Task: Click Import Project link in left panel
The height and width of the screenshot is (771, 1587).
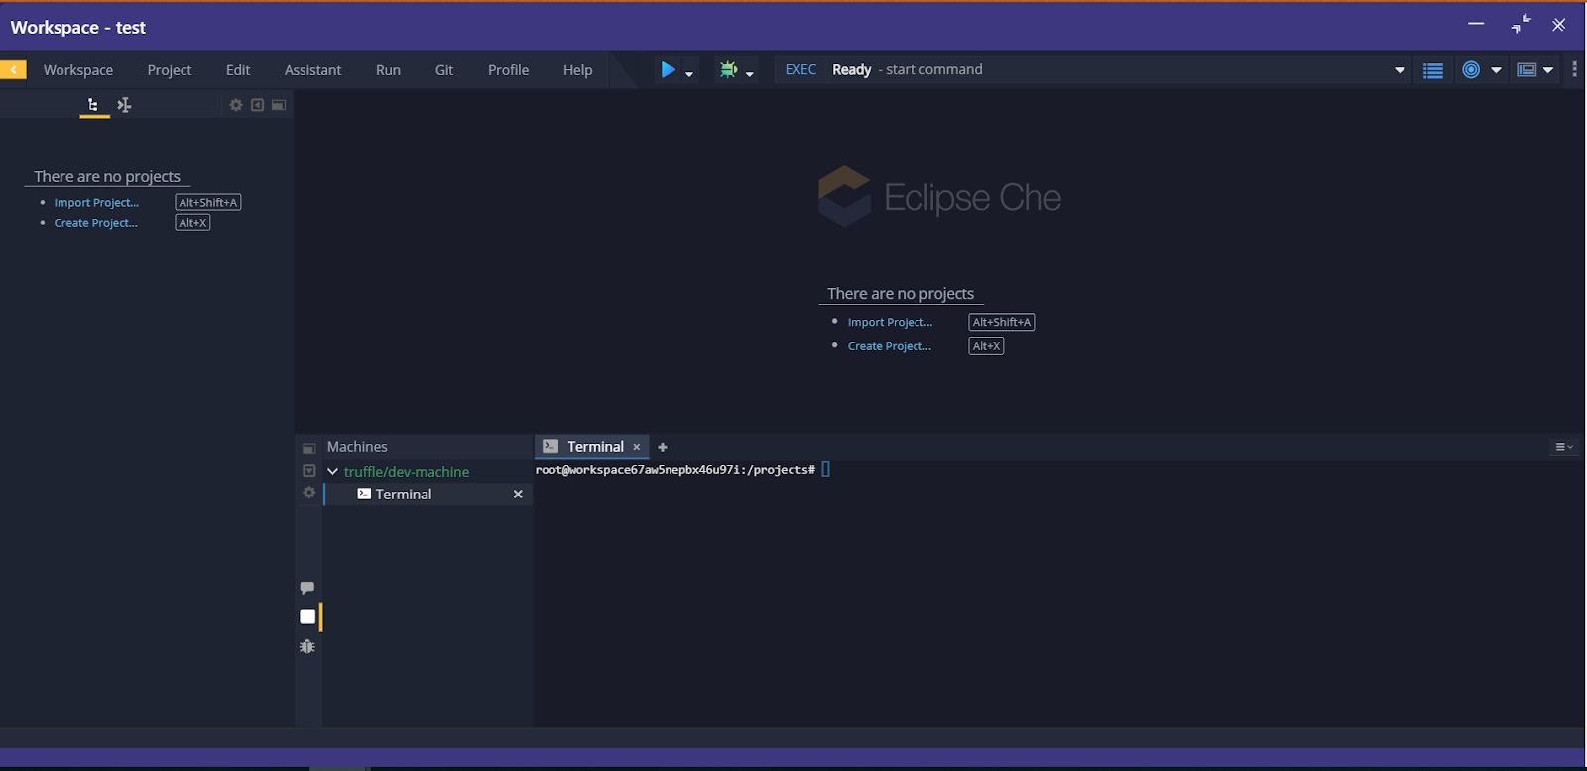Action: 96,202
